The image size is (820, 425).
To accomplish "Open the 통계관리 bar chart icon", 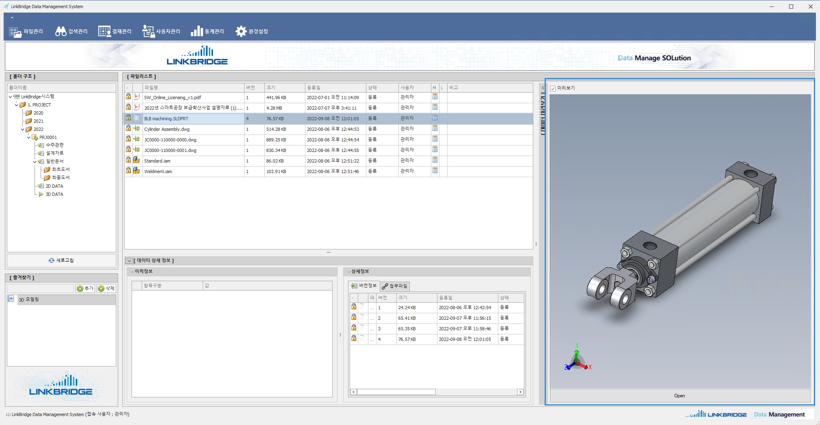I will 197,32.
